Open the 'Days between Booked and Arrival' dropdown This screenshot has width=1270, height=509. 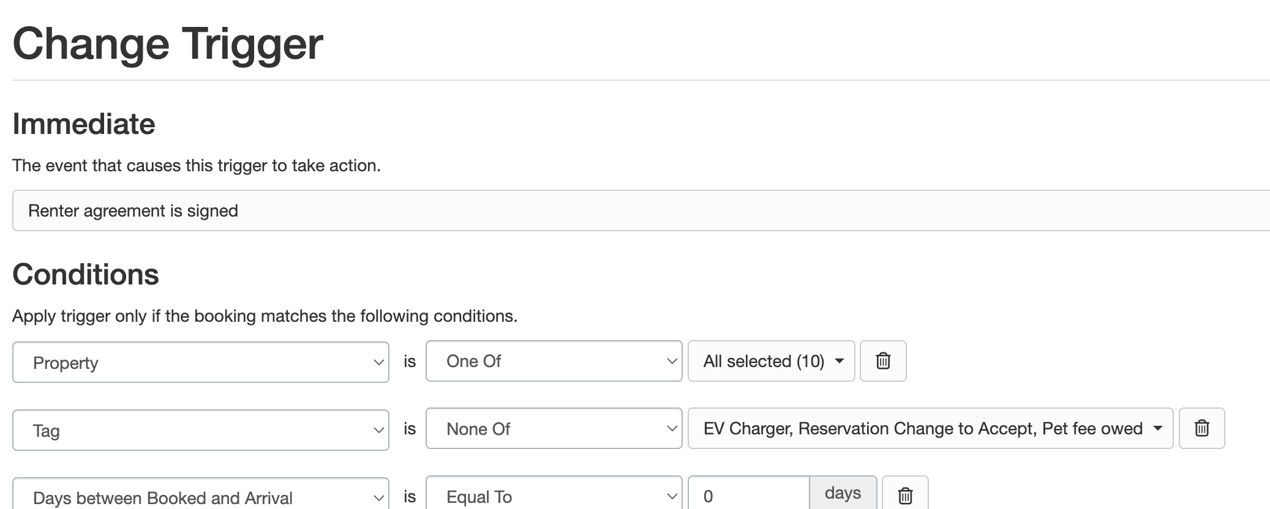(200, 497)
